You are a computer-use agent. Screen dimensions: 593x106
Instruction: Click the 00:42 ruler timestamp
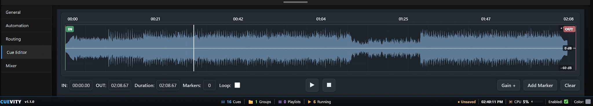(x=238, y=19)
